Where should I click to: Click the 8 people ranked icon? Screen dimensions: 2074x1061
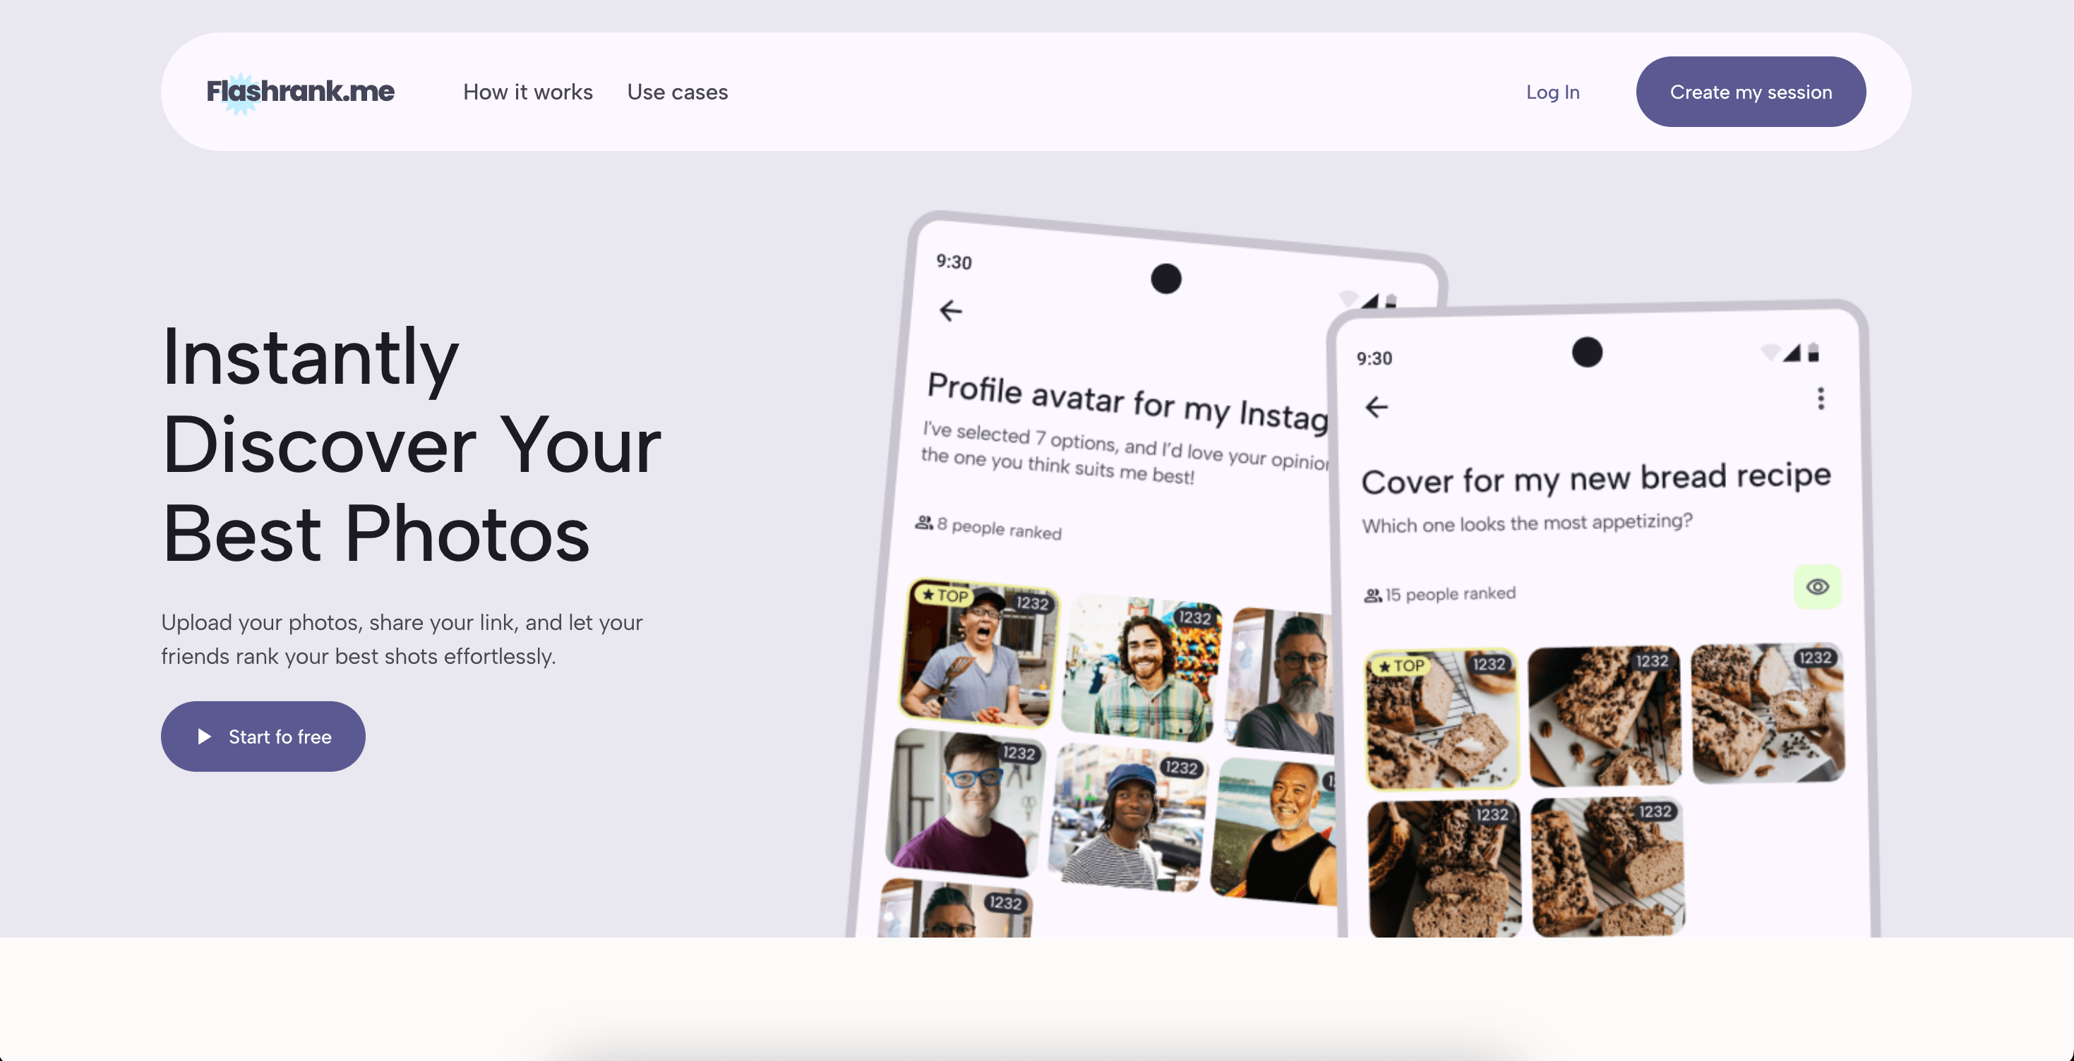(923, 523)
